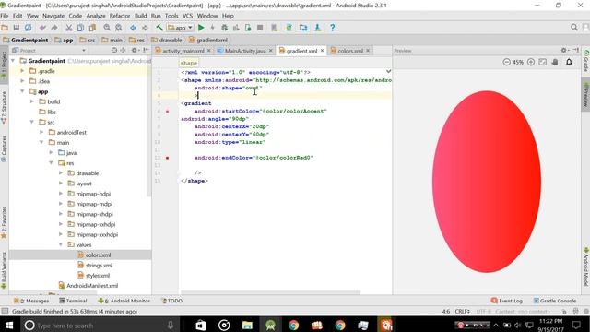The image size is (590, 332).
Task: Open the Help question mark icon
Action: point(332,28)
